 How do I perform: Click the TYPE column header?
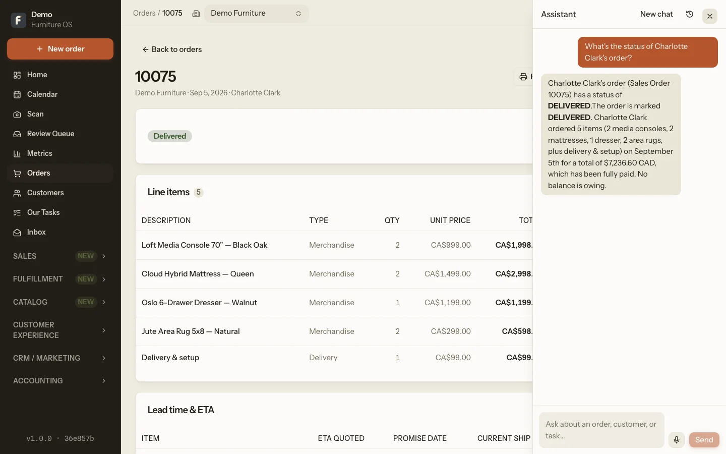pyautogui.click(x=319, y=220)
